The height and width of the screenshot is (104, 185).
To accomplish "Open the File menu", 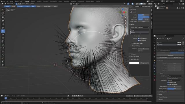I will click(x=4, y=1).
